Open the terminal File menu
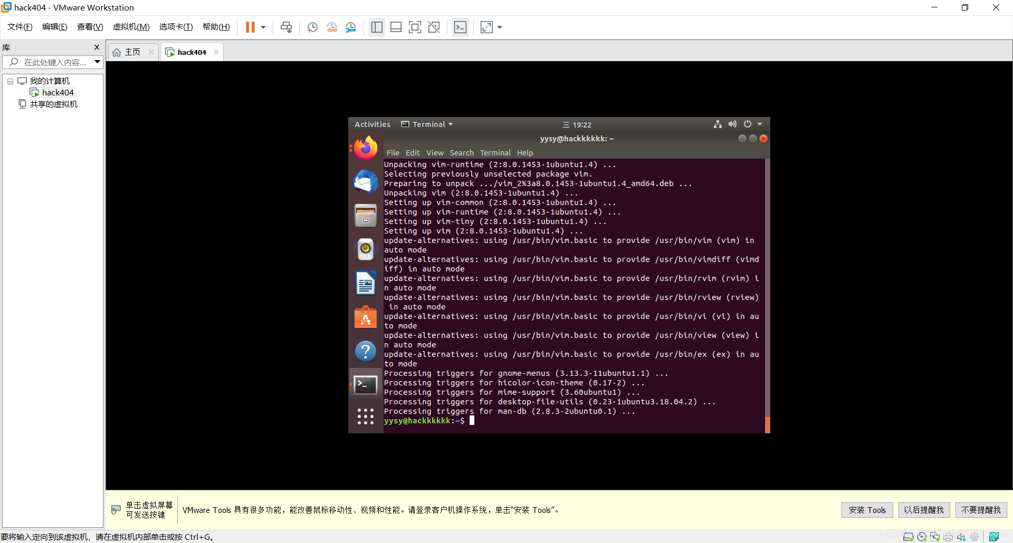The image size is (1013, 543). click(x=393, y=153)
